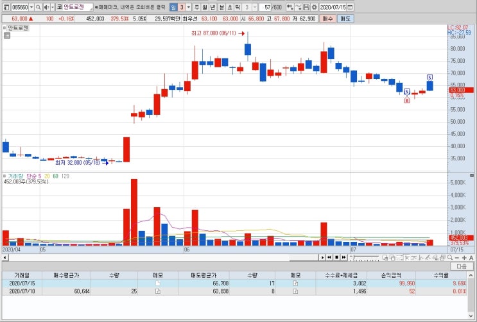
Task: Open the buy memo icon in the 2020/07/10 row
Action: pyautogui.click(x=158, y=291)
